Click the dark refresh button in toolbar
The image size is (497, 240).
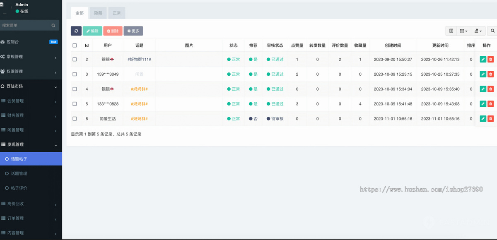(x=76, y=31)
